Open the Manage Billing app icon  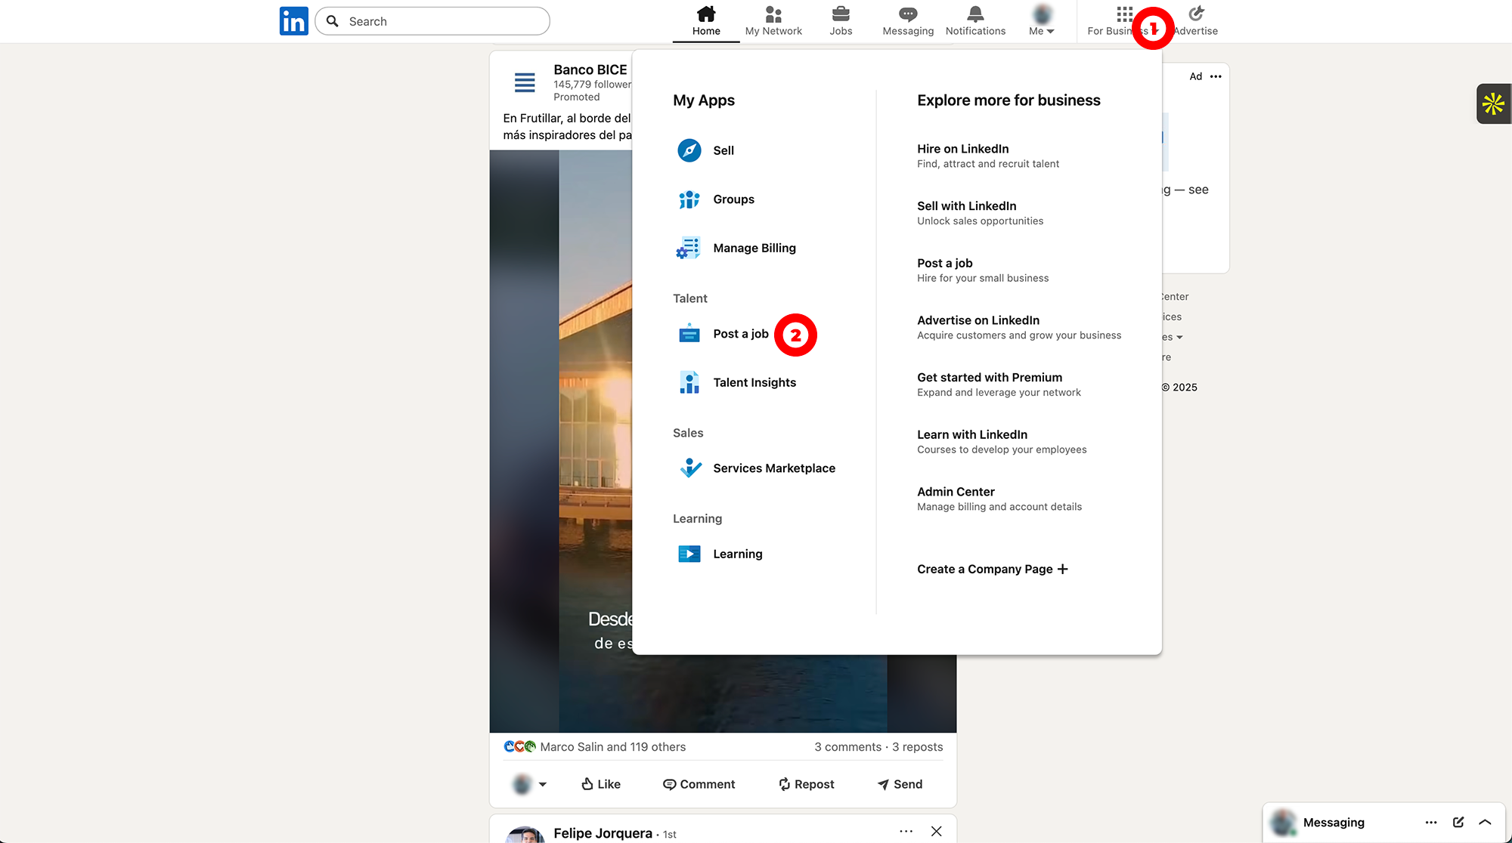click(x=689, y=248)
